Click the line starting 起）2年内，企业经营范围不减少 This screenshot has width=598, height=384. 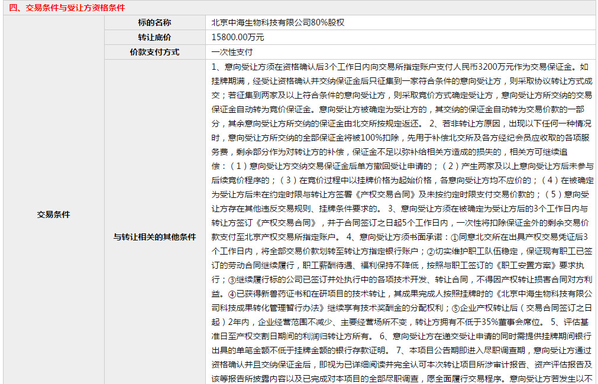(400, 322)
